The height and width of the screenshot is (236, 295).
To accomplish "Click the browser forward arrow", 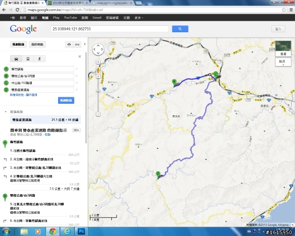I will [x=11, y=10].
